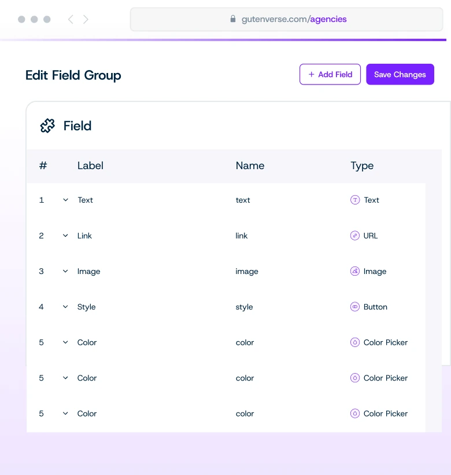Click the Type column header
451x475 pixels.
(x=362, y=166)
